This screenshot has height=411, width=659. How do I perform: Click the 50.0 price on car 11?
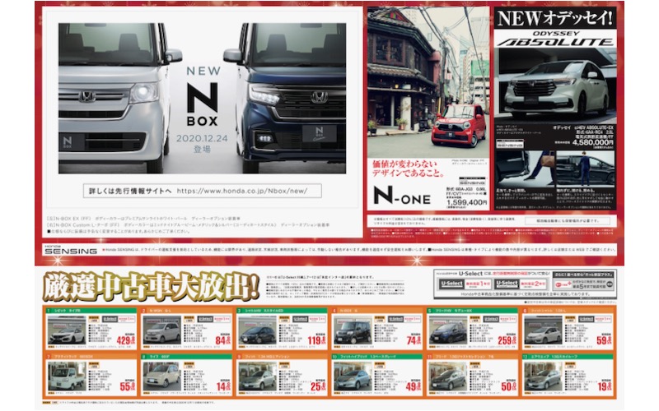[509, 386]
